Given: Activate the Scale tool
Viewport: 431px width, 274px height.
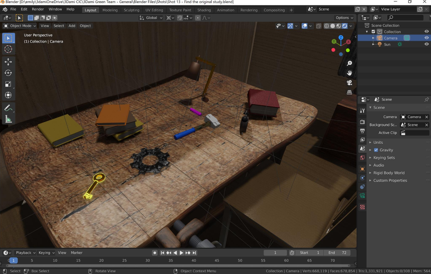Looking at the screenshot, I should 8,84.
